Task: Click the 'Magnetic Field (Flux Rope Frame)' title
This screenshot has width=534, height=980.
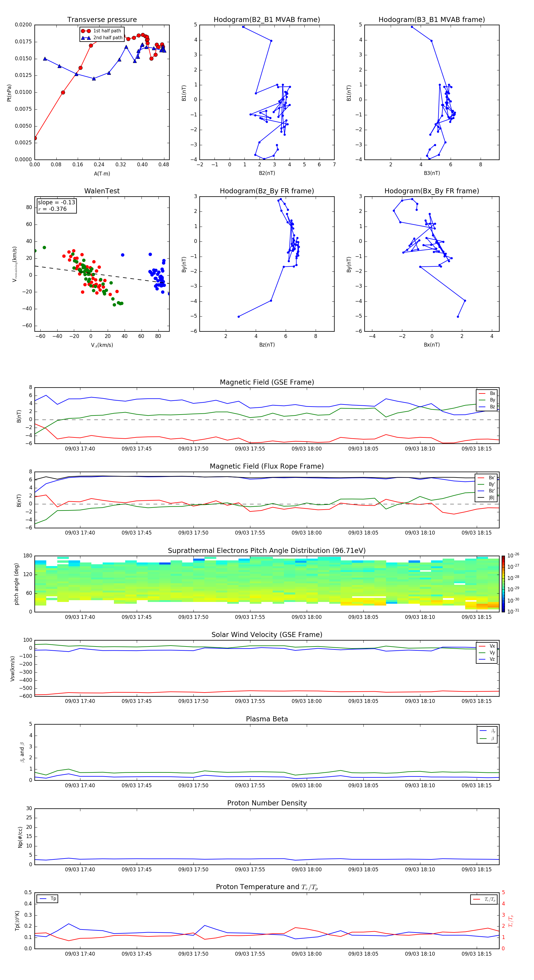Action: [x=267, y=467]
